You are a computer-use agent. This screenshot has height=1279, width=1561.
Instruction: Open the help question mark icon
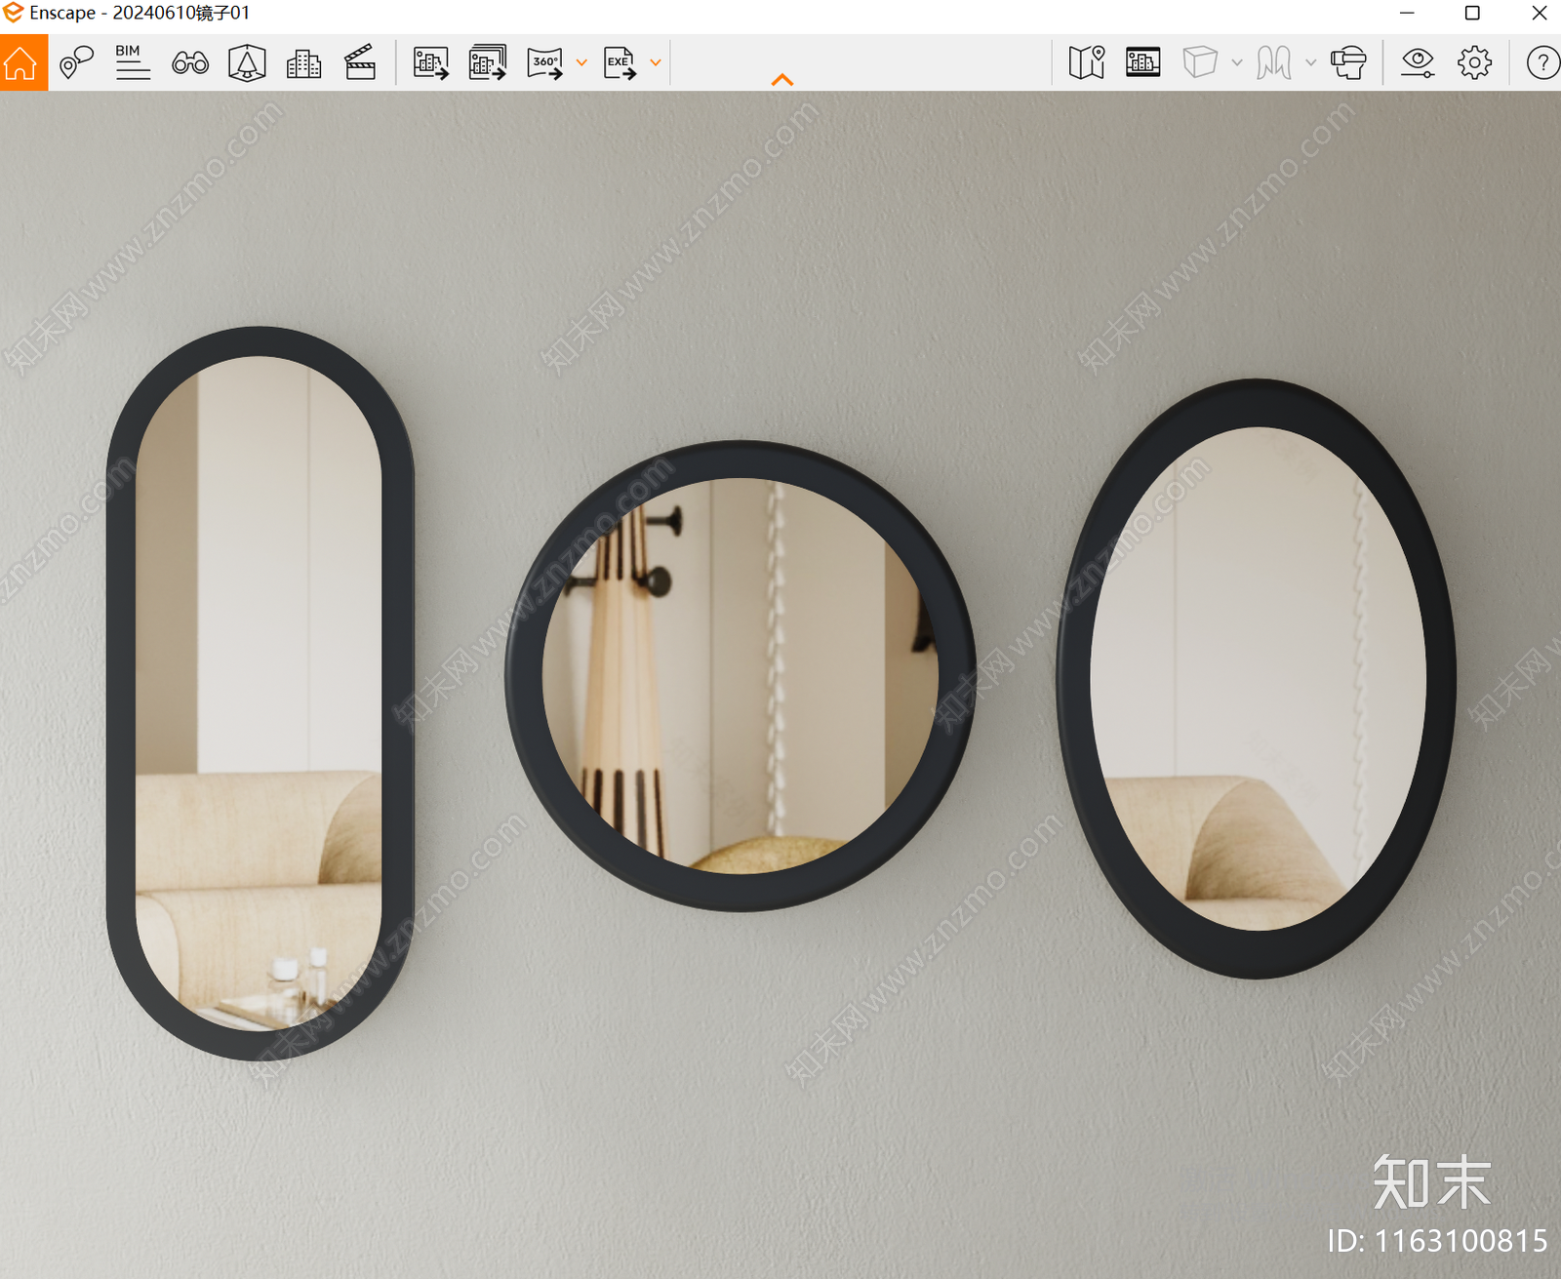click(1542, 63)
